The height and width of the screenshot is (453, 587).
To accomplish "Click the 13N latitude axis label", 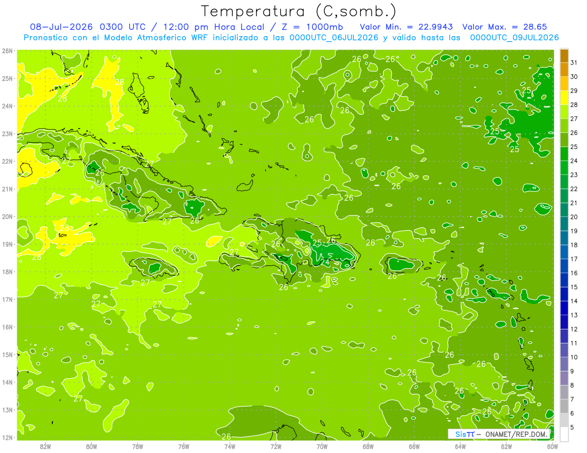I will [x=7, y=410].
